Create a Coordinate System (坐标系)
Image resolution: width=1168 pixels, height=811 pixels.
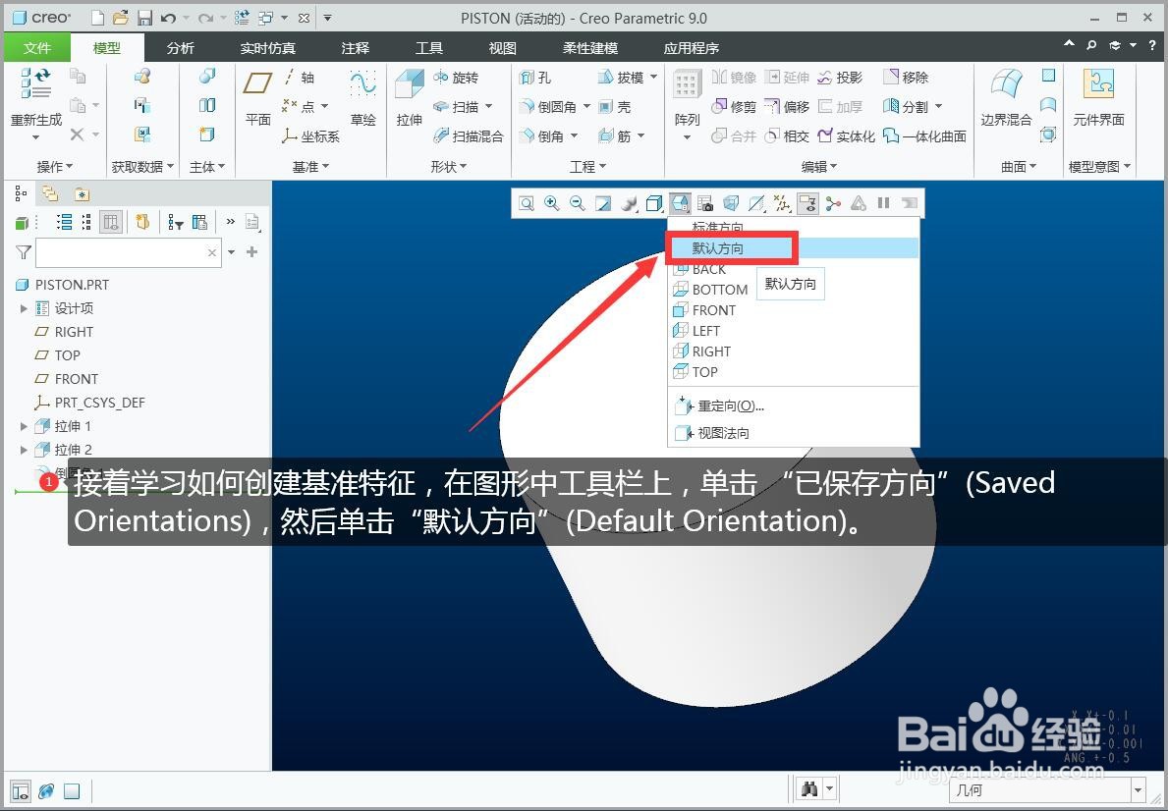click(310, 136)
